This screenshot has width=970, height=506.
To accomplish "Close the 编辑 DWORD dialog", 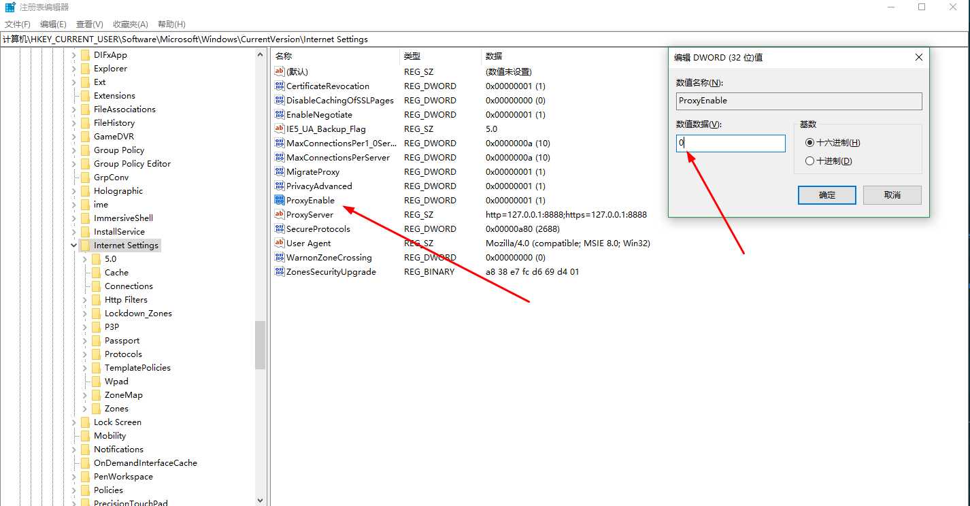I will point(918,57).
